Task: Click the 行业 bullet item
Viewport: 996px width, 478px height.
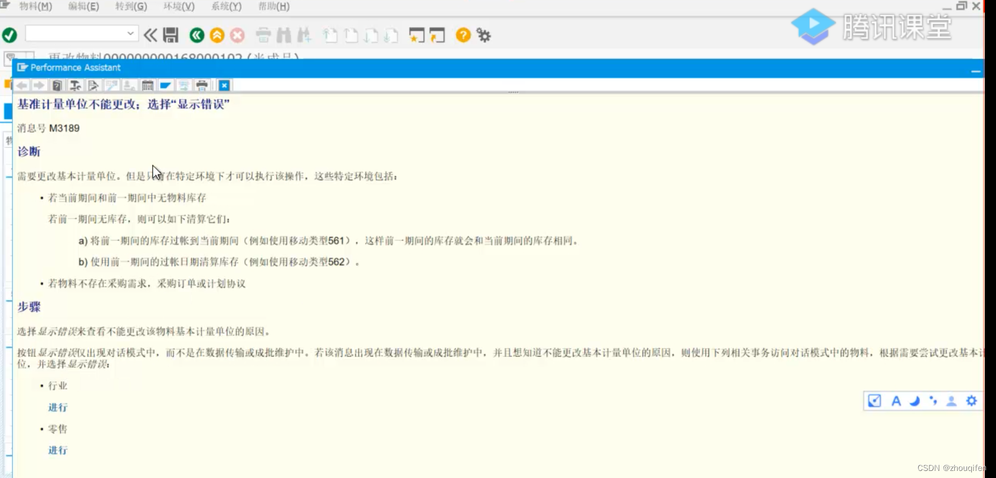Action: (58, 385)
